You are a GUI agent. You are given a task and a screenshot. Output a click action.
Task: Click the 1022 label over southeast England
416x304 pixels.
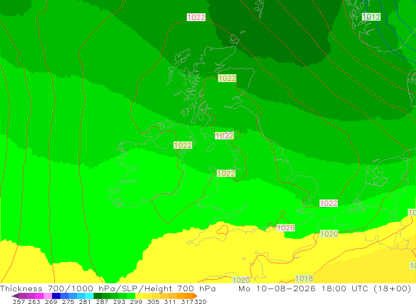pos(329,203)
